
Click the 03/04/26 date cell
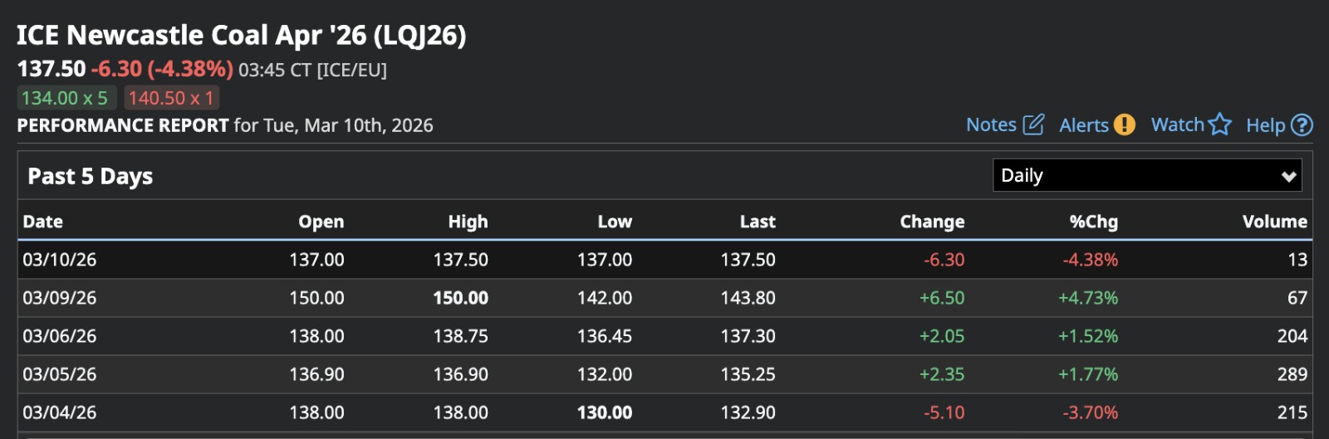coord(60,412)
